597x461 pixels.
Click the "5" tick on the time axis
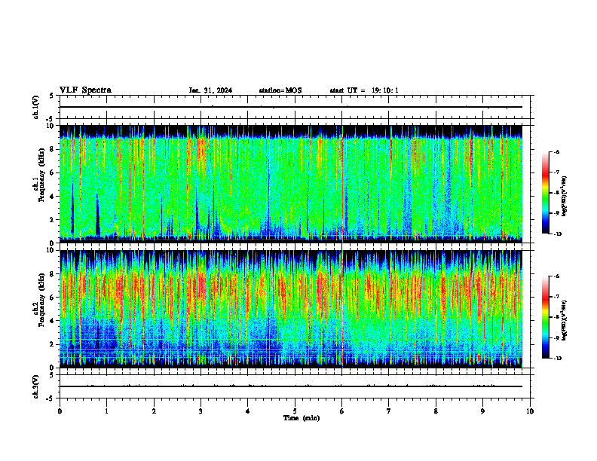pos(295,411)
